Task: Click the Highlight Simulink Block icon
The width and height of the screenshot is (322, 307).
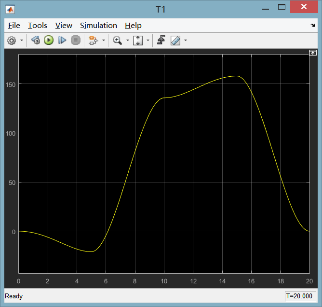Action: coord(93,40)
